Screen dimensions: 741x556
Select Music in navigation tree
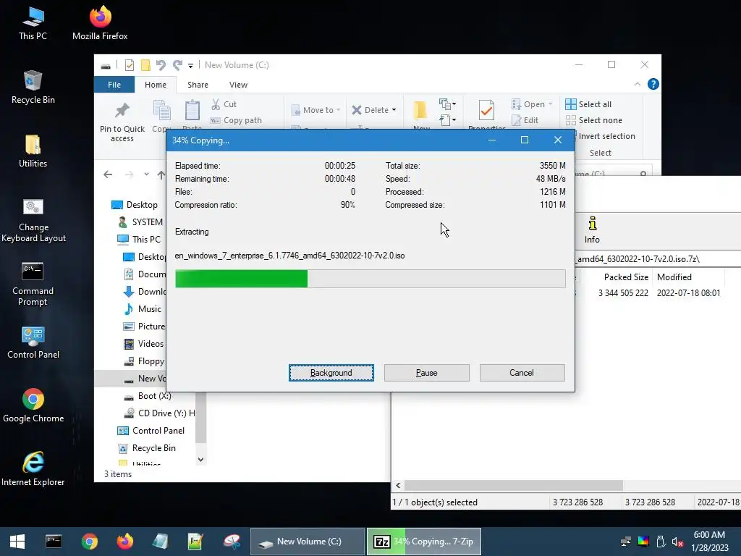coord(143,309)
